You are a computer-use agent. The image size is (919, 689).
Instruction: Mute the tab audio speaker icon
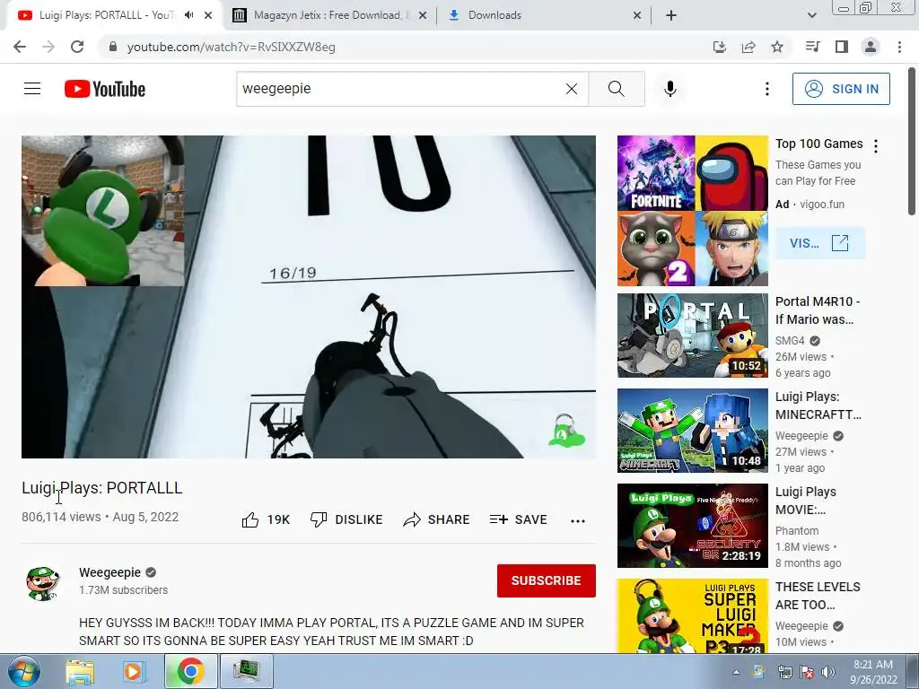coord(188,15)
